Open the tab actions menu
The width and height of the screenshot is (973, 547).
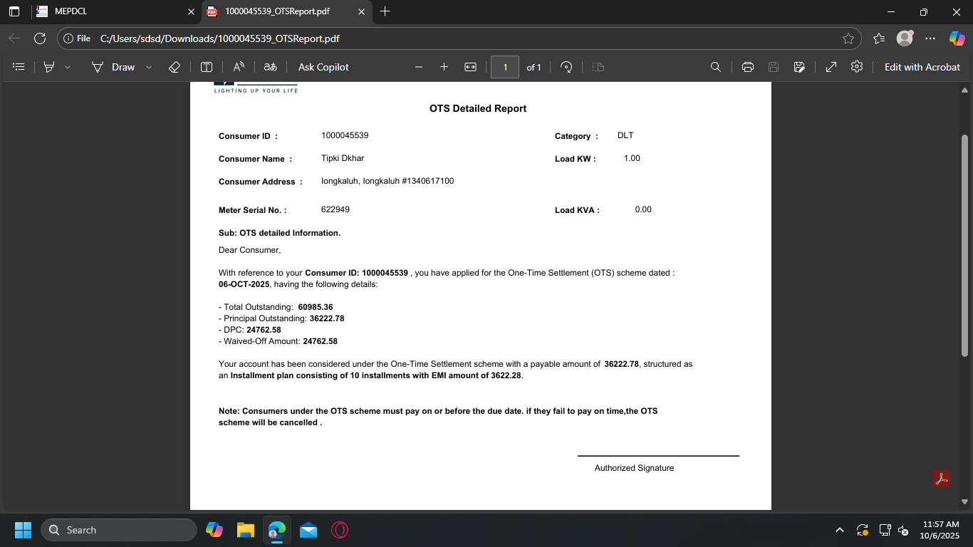(x=14, y=11)
